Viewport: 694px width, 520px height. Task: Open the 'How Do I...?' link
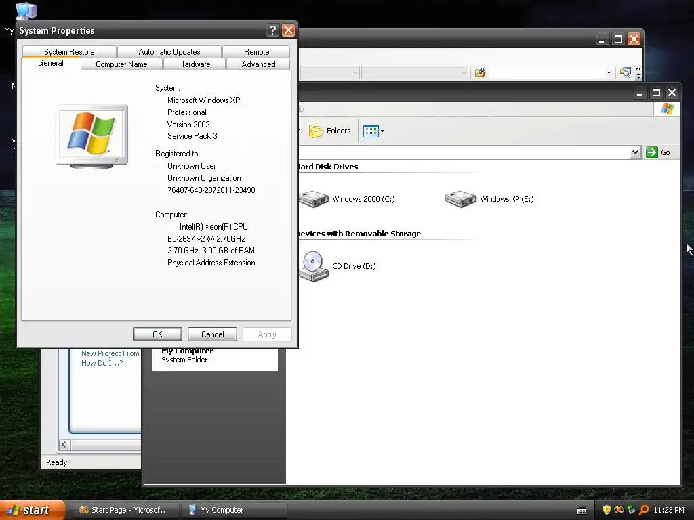(102, 363)
